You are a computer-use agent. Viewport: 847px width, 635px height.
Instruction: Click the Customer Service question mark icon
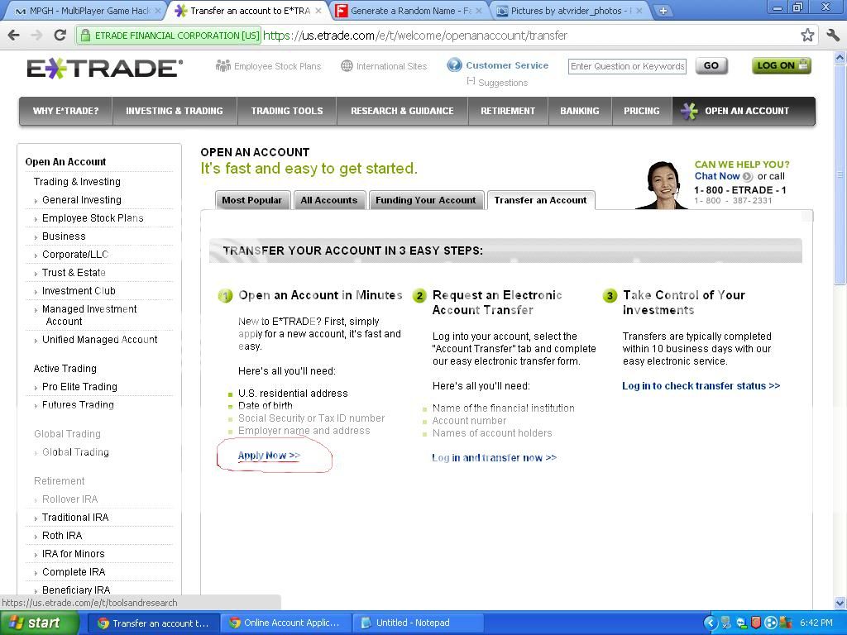click(x=454, y=64)
